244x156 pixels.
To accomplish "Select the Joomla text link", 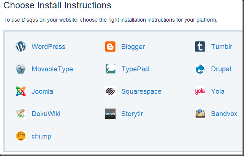I will coord(42,91).
